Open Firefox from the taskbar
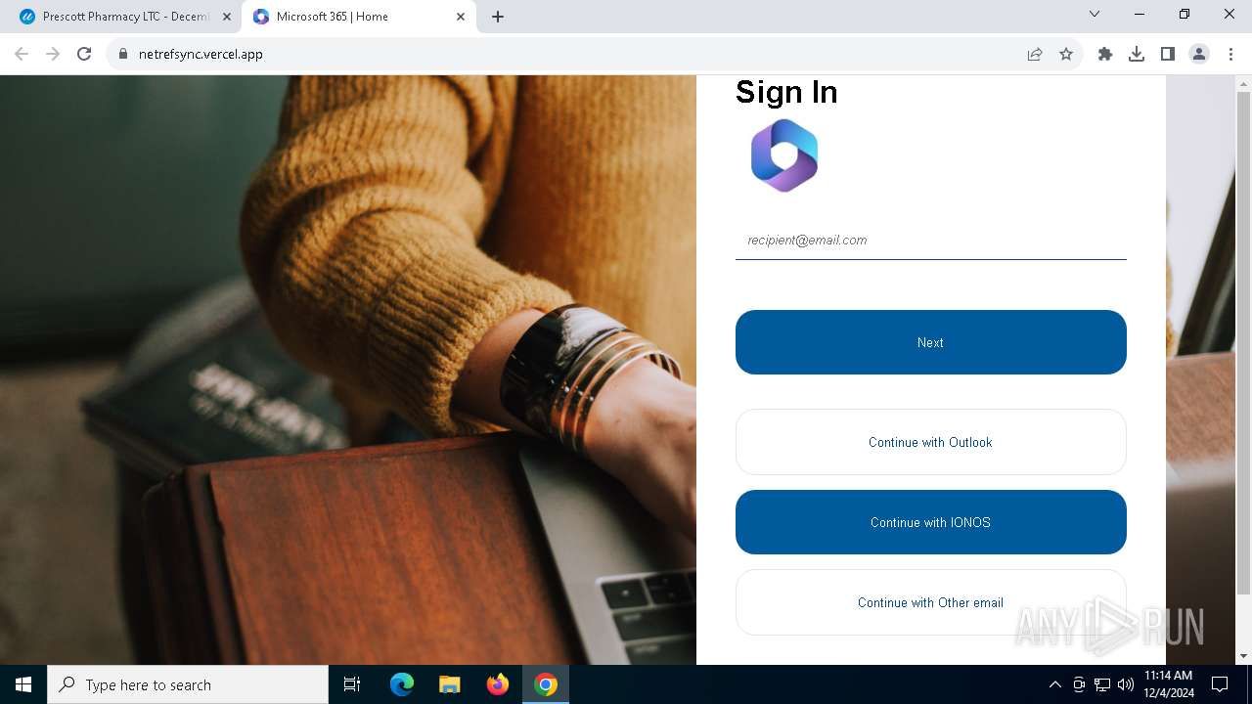 click(498, 684)
